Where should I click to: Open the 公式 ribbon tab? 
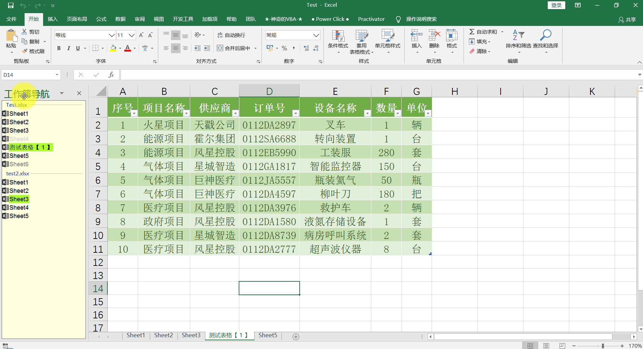(x=101, y=19)
